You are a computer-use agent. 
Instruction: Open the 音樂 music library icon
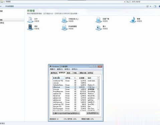(x=133, y=20)
